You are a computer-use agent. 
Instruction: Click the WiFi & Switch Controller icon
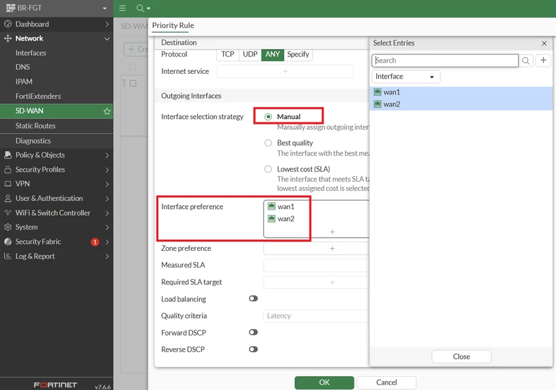pos(8,212)
